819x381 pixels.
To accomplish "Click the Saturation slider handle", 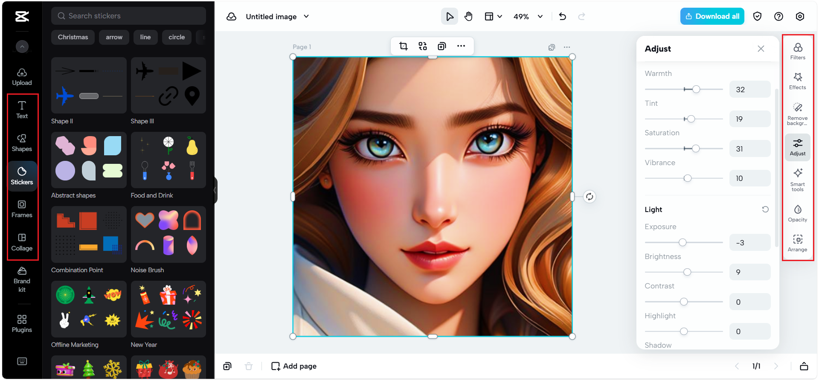I will pyautogui.click(x=696, y=148).
